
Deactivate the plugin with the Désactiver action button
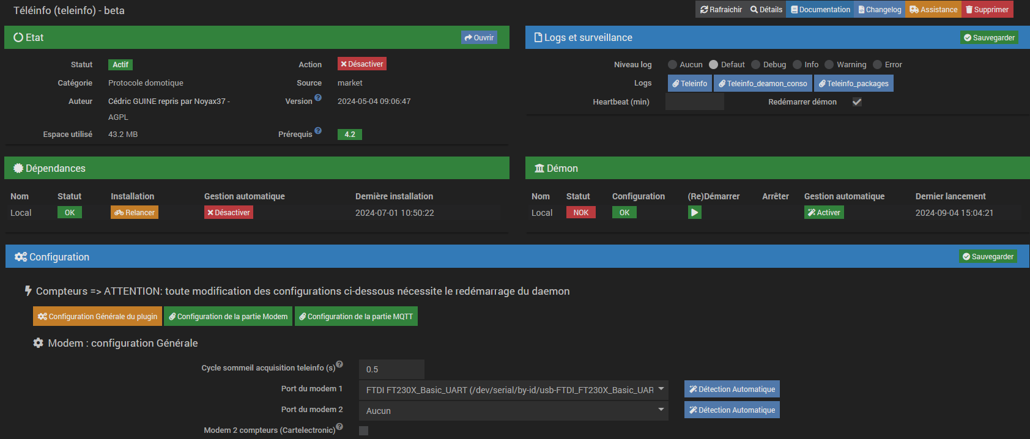(x=362, y=64)
